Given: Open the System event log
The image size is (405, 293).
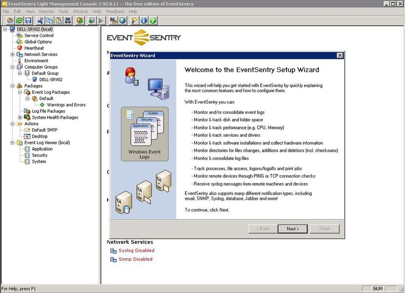Looking at the screenshot, I should click(39, 161).
